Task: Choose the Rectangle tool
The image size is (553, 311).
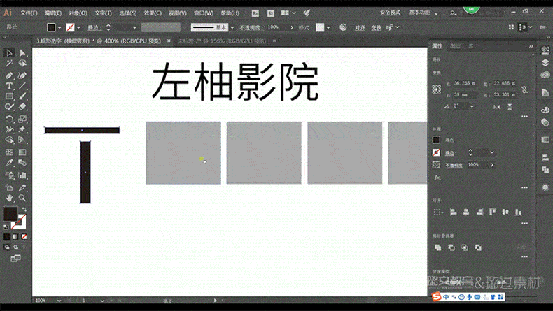Action: click(9, 96)
